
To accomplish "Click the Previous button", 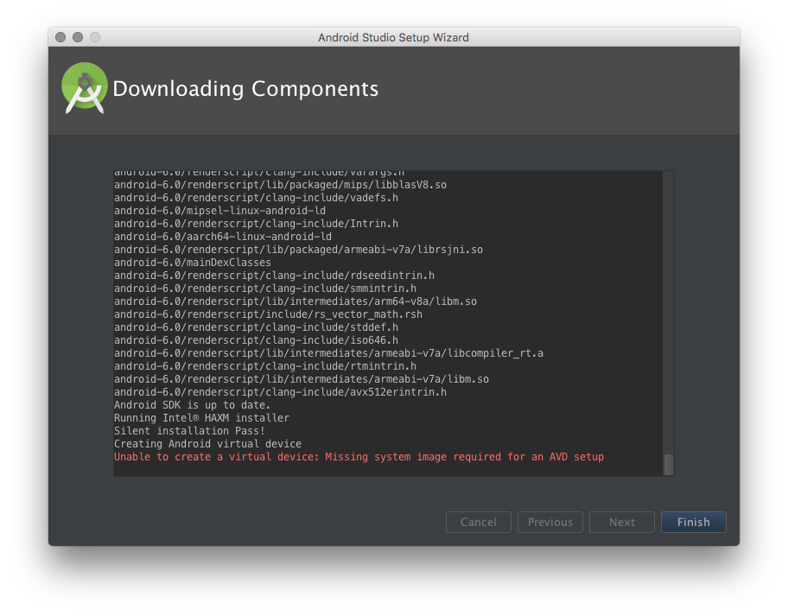I will tap(550, 522).
